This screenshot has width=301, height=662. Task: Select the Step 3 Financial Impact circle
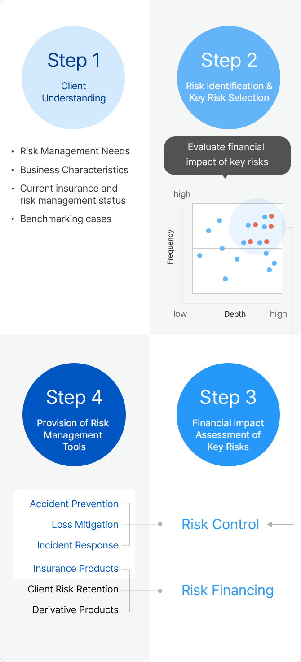[x=228, y=415]
